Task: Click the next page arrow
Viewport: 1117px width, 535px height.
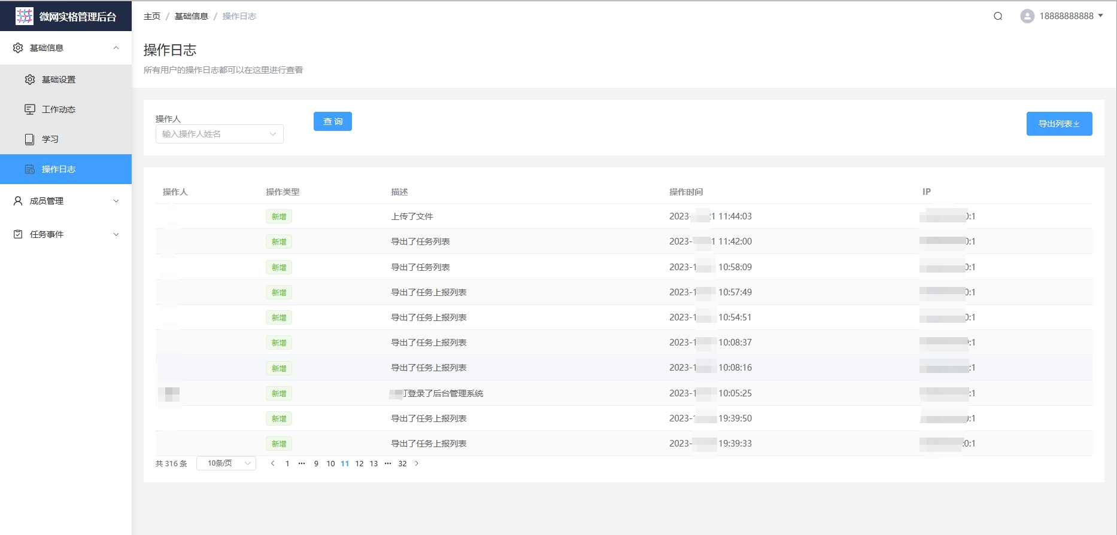Action: [x=417, y=463]
